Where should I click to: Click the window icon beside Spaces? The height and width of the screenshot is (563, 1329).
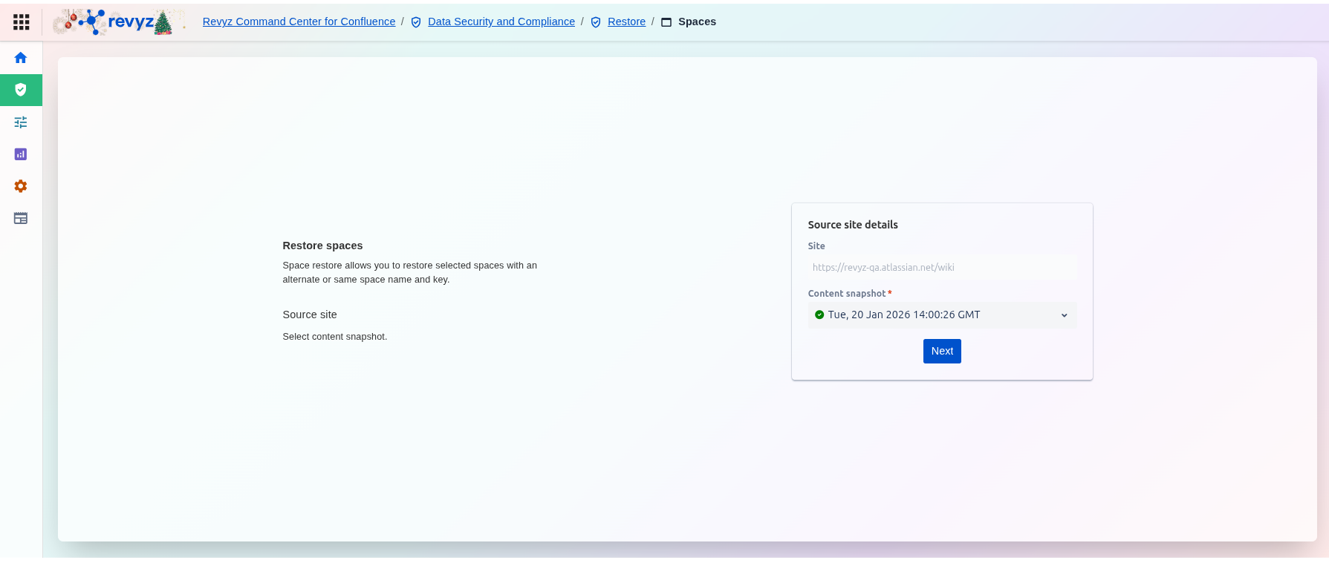click(x=666, y=22)
